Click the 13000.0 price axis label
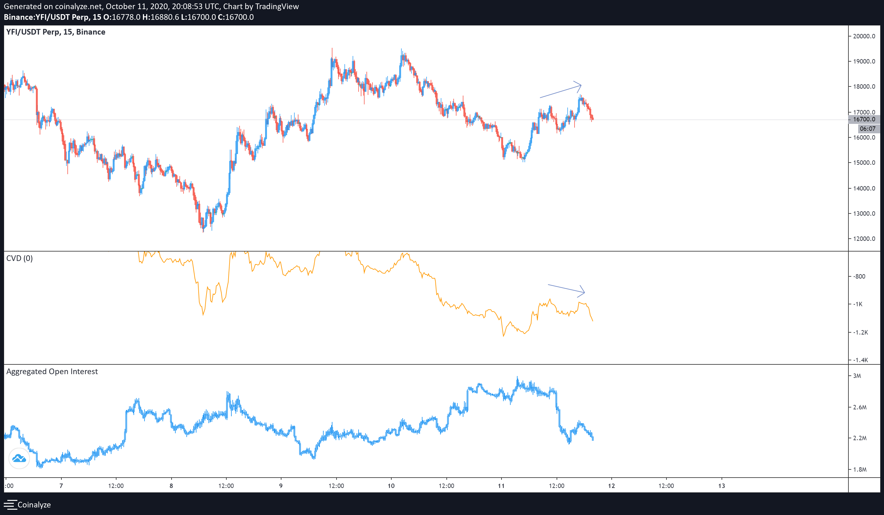884x515 pixels. click(864, 213)
